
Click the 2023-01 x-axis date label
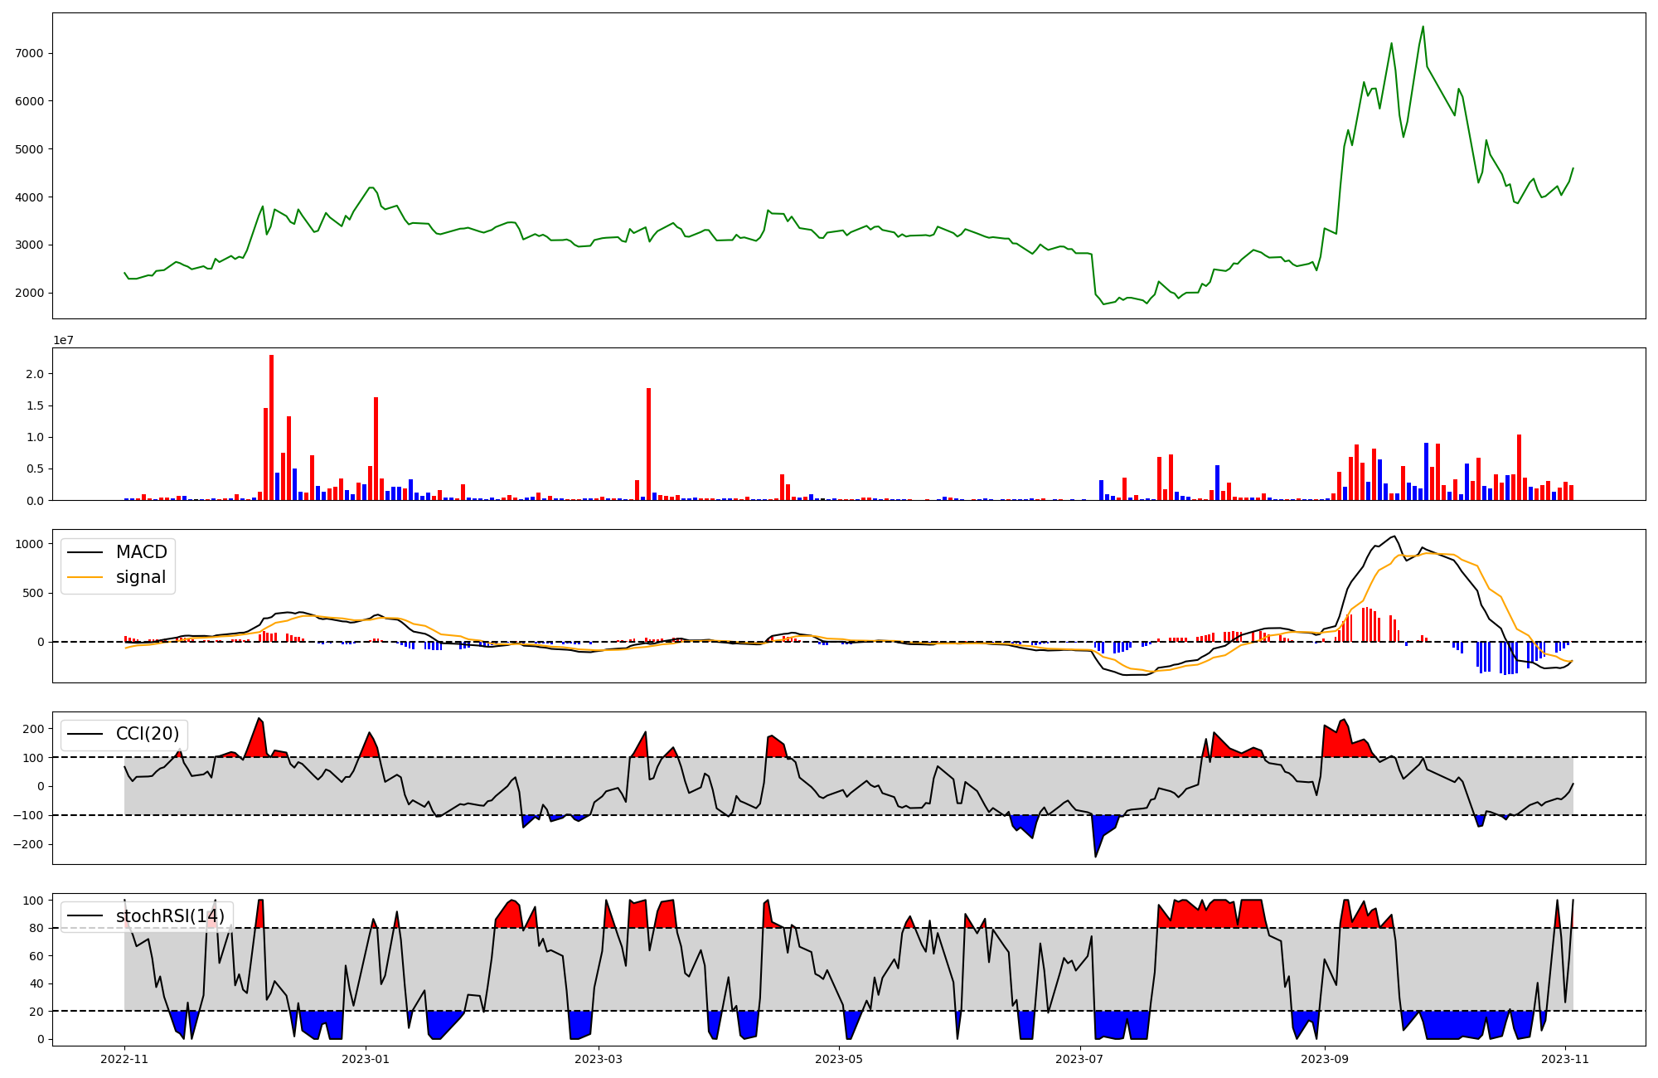(x=366, y=1059)
